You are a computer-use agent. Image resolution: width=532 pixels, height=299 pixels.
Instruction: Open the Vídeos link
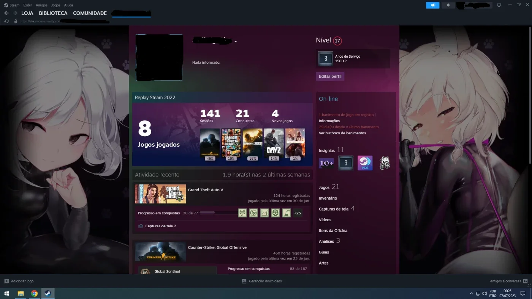[x=325, y=220]
